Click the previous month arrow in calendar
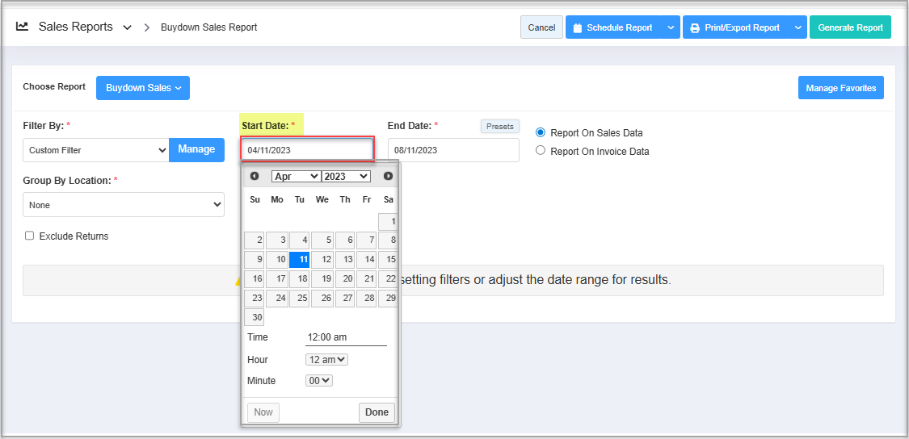Screen dimensions: 909x439 pos(255,176)
